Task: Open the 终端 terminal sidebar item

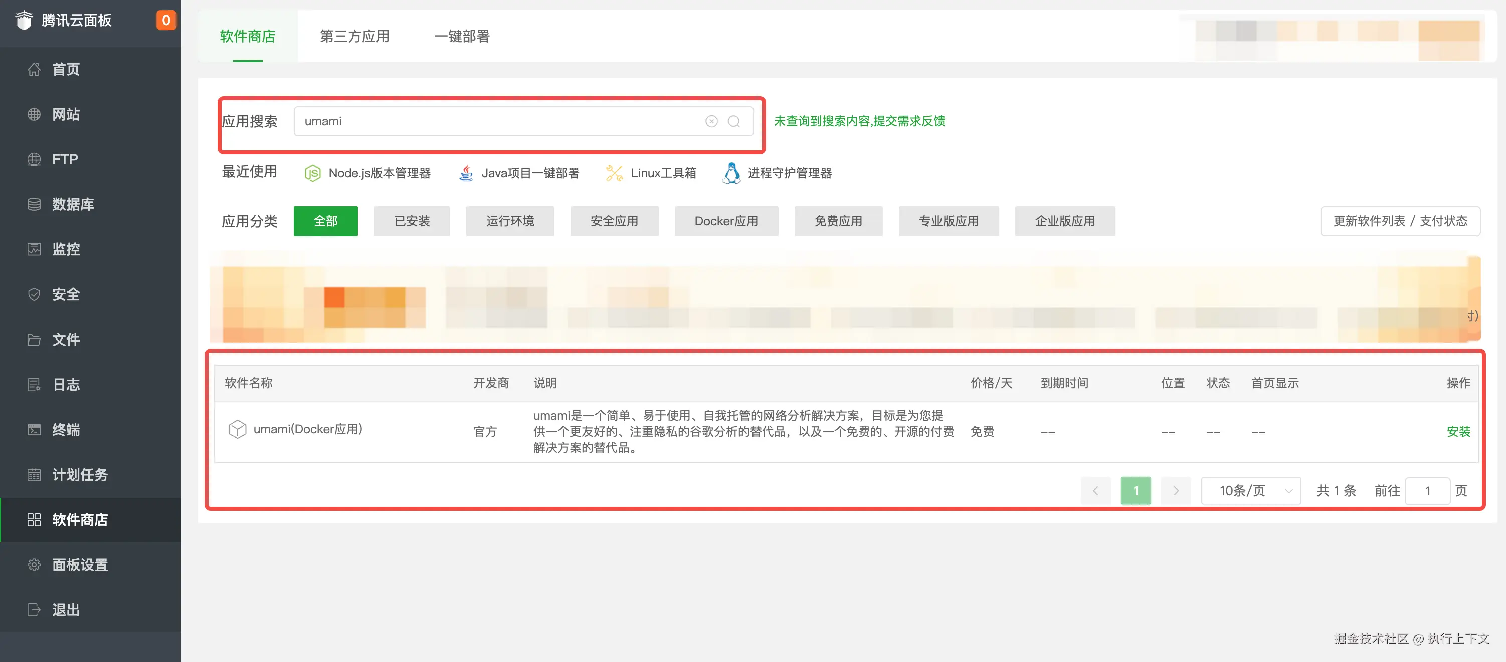Action: [x=66, y=430]
